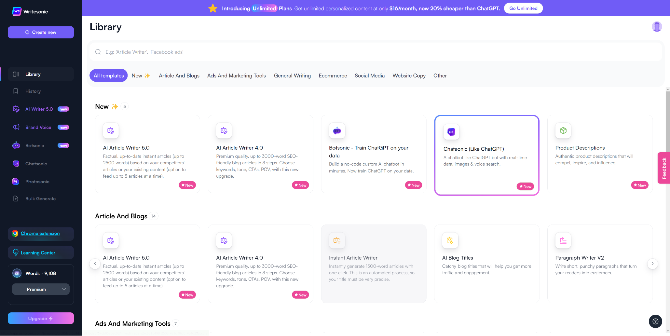Open the help question mark icon
The height and width of the screenshot is (336, 670).
655,321
